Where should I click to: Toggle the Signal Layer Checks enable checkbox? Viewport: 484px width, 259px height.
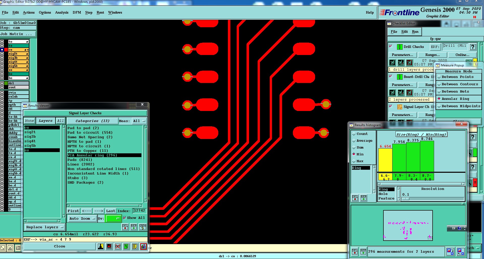click(391, 106)
